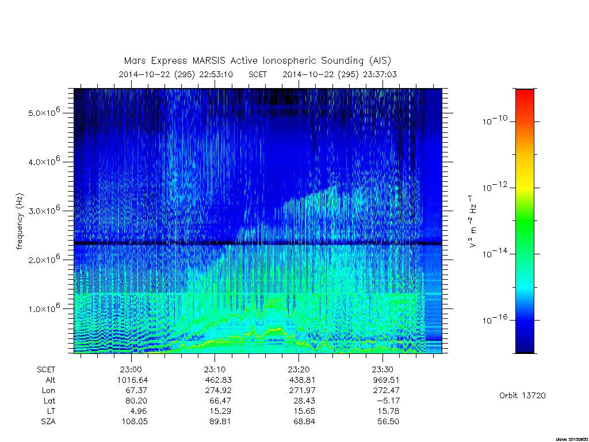Click the 'Lat' row label

pos(49,401)
